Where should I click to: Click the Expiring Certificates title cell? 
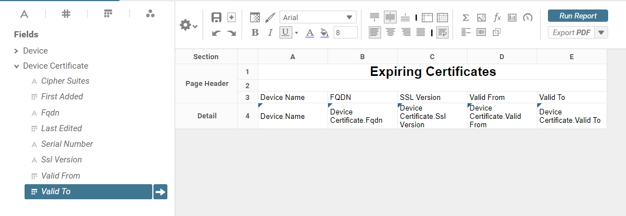coord(432,72)
